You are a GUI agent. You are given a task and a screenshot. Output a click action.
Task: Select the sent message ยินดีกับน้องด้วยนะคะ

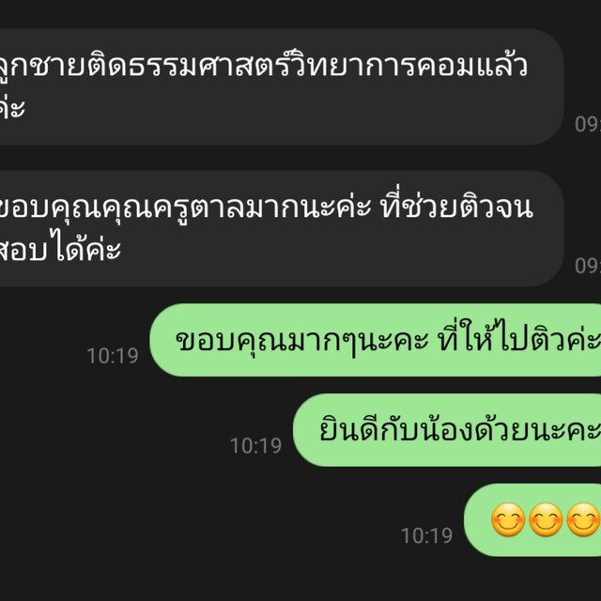tap(447, 430)
